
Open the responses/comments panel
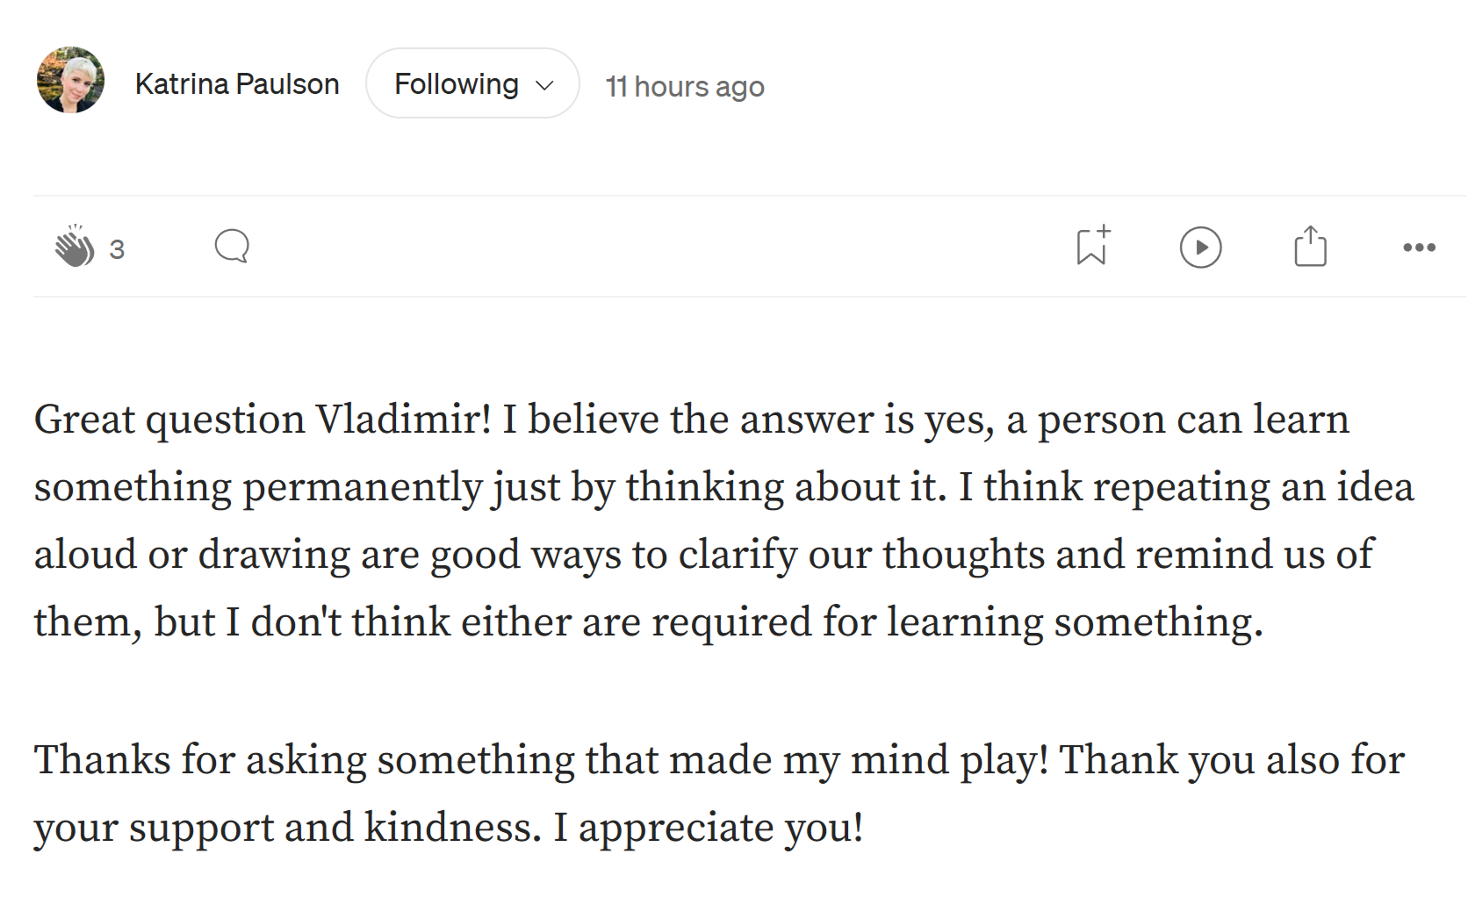click(x=230, y=247)
